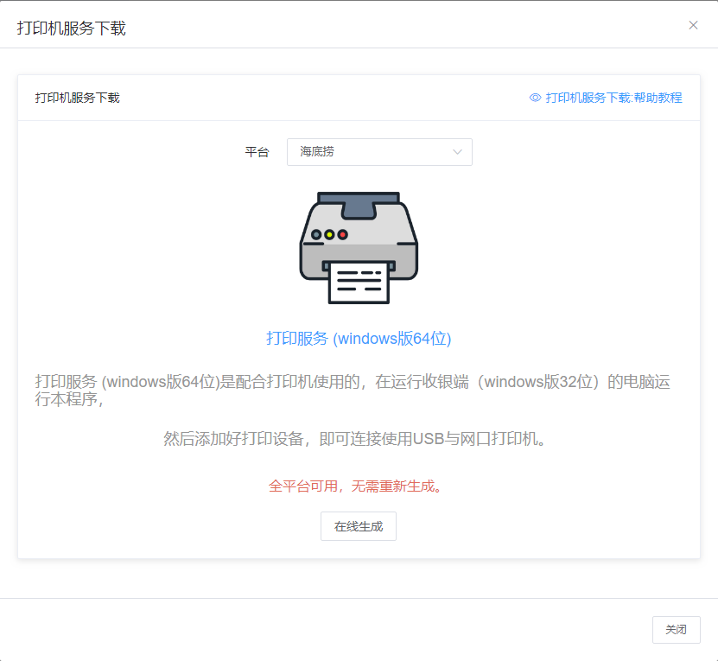Click the paragraph starting 打印服务 (windows版64位)是配合打印机使用的
The height and width of the screenshot is (661, 718).
click(x=353, y=391)
